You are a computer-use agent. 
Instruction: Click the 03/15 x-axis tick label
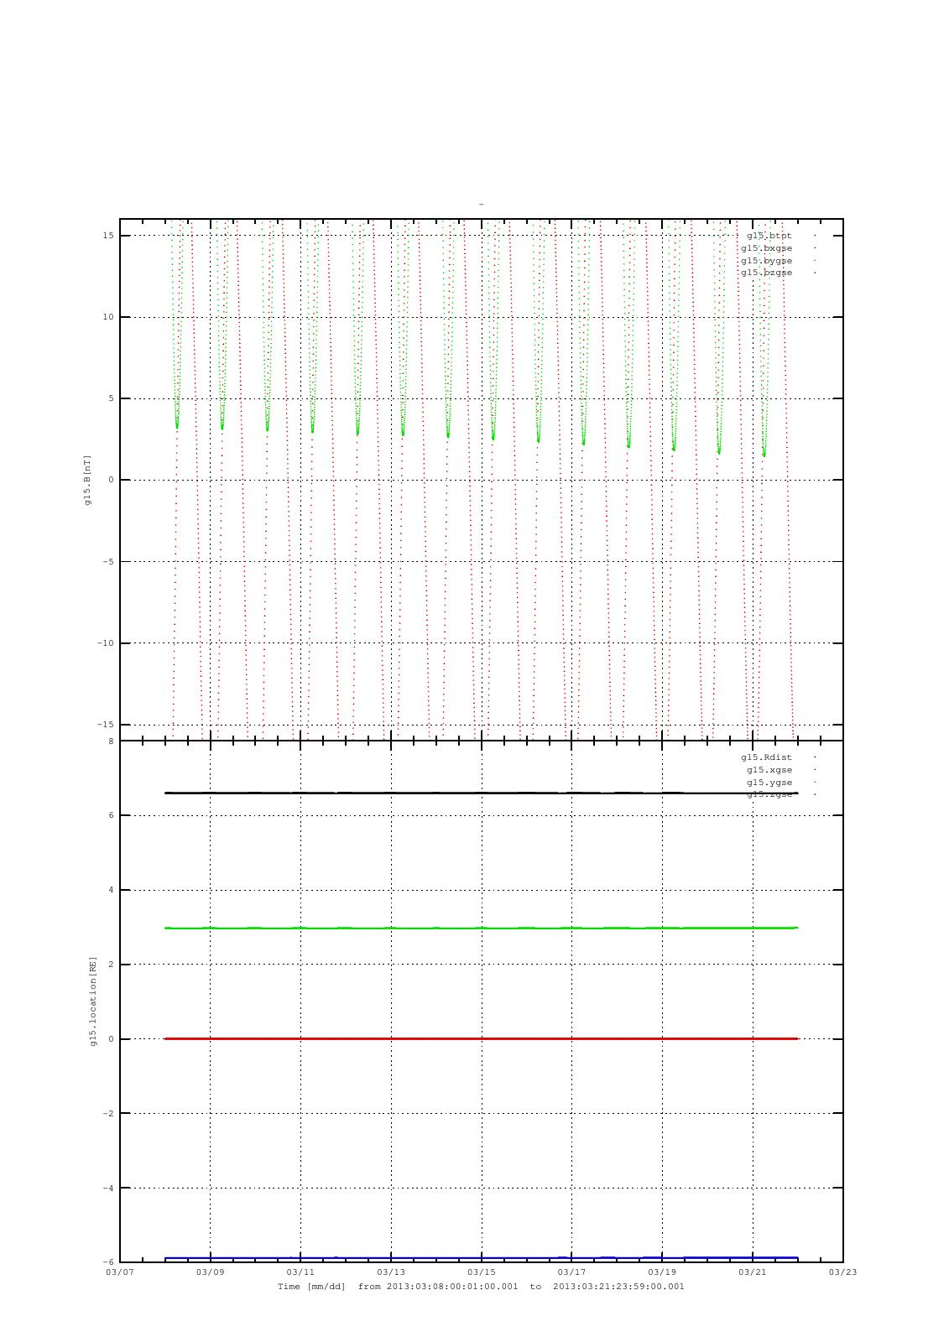(x=482, y=1272)
